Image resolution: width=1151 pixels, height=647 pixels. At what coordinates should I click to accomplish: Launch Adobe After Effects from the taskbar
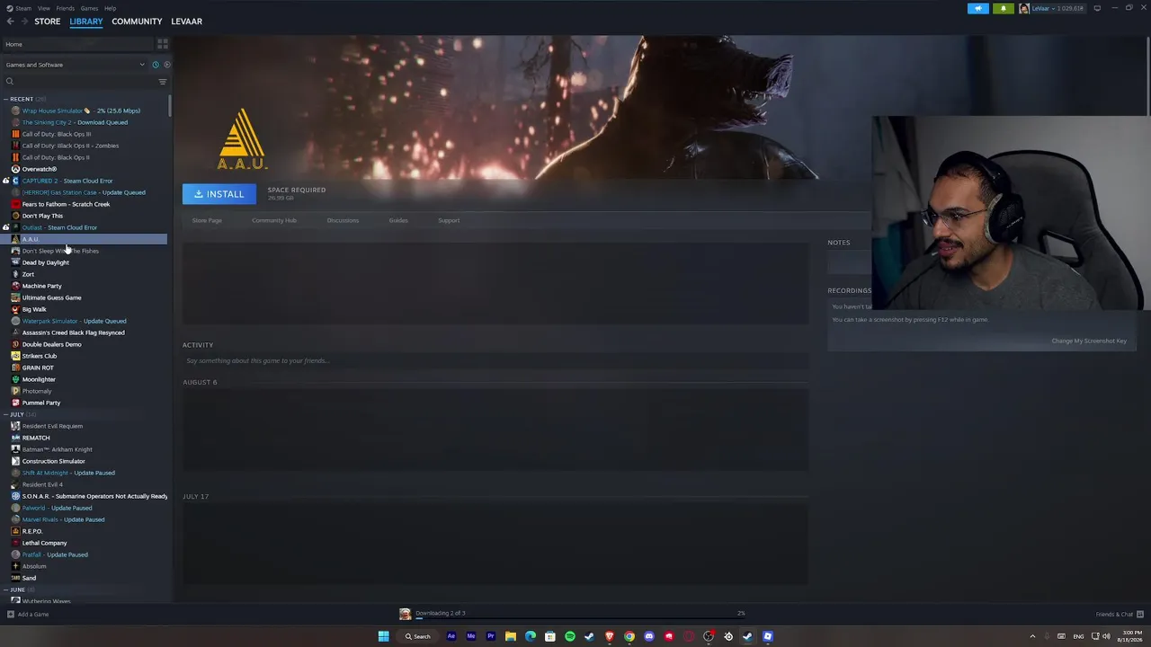pos(451,636)
